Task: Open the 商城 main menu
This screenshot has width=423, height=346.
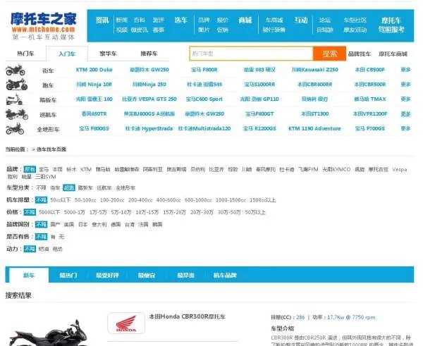Action: pos(245,20)
